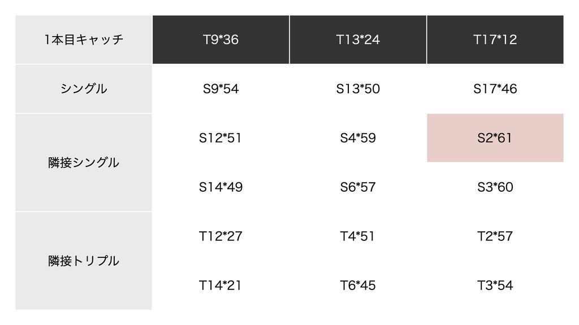Image resolution: width=579 pixels, height=325 pixels.
Task: Click the S17*46 cell
Action: tap(495, 89)
